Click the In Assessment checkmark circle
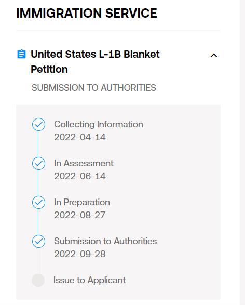 [38, 163]
